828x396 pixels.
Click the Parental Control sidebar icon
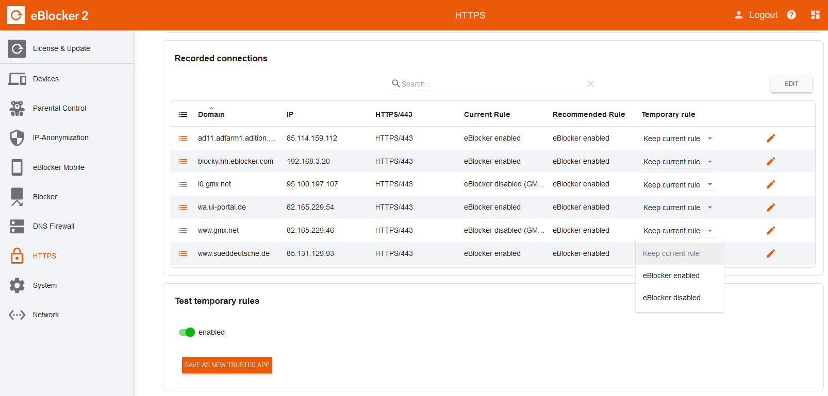(17, 108)
